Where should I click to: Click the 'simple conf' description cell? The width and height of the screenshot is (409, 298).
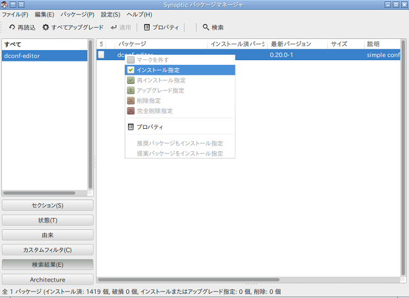point(383,55)
